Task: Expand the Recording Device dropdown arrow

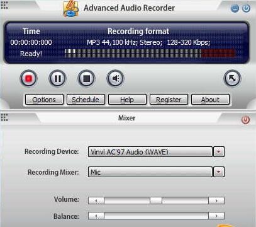Action: (x=219, y=152)
